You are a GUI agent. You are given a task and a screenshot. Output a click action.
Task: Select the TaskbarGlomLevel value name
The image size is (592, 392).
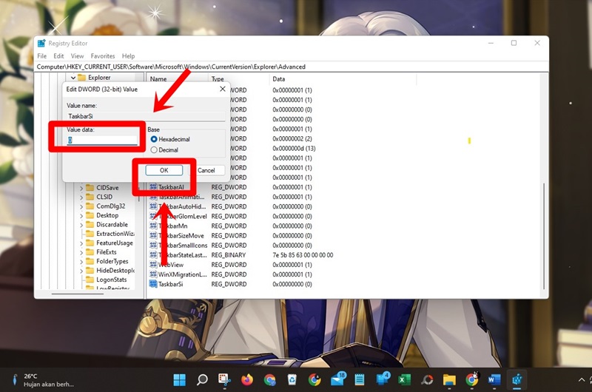coord(182,216)
